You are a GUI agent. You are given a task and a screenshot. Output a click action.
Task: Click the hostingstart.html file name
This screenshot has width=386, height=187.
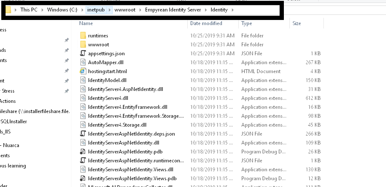(107, 71)
